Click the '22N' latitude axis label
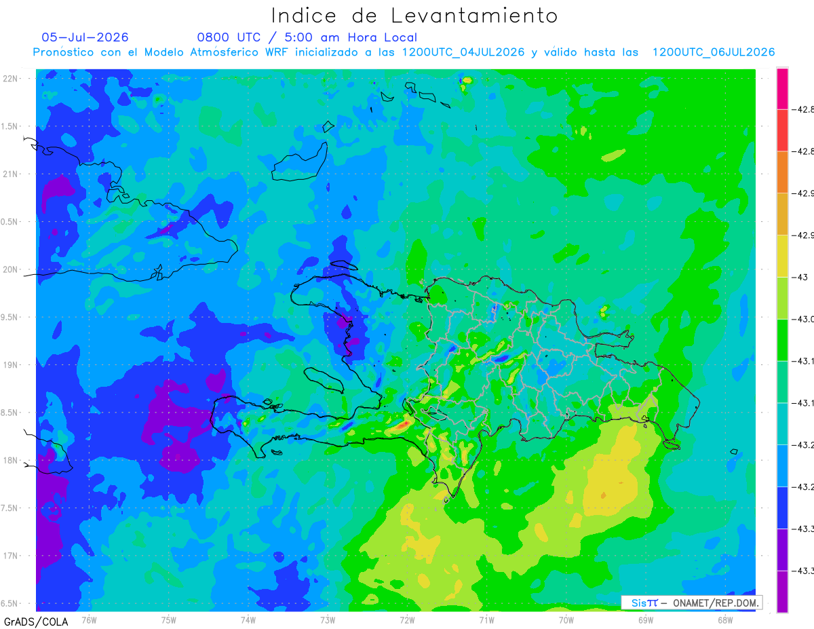 pos(11,78)
